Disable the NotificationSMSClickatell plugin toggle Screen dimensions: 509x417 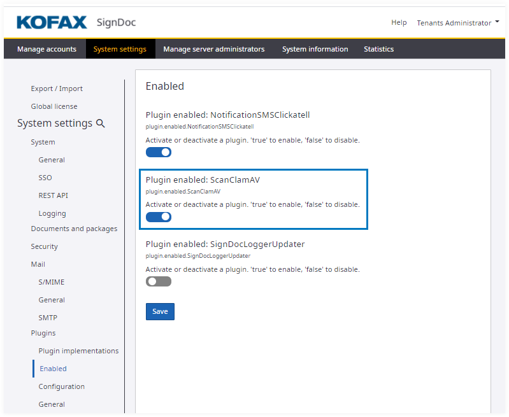pos(159,152)
